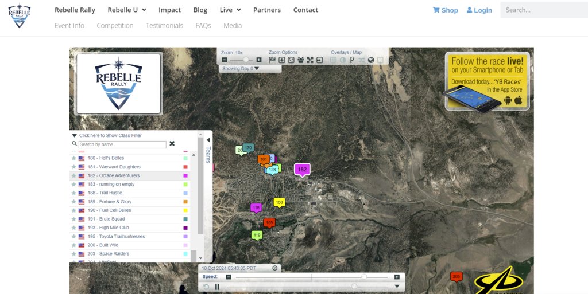Clear the team search with X icon
Screen dimensions: 588x294
click(x=172, y=144)
